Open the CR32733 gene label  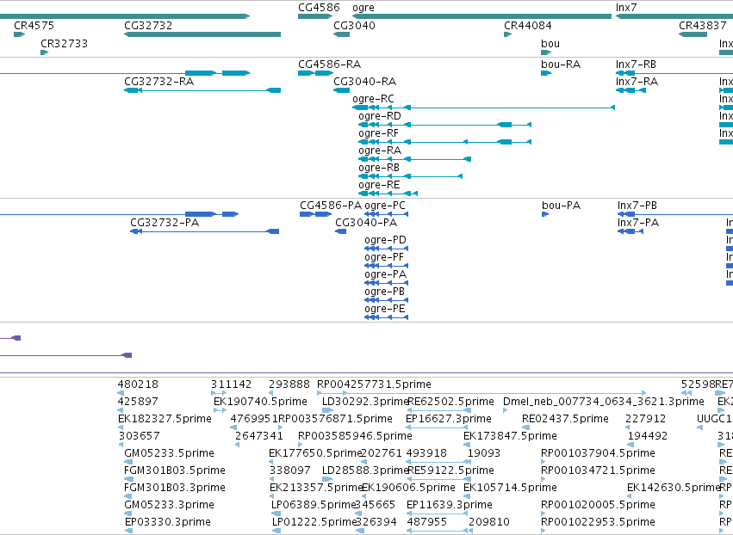pyautogui.click(x=64, y=43)
